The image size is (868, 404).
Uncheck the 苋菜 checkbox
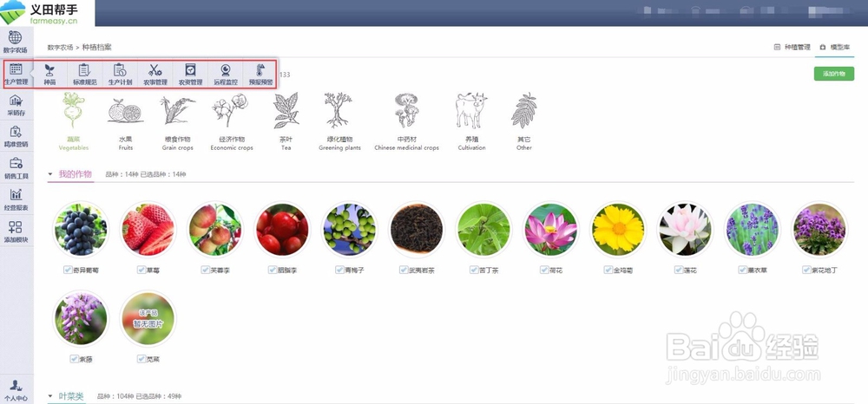tap(141, 359)
